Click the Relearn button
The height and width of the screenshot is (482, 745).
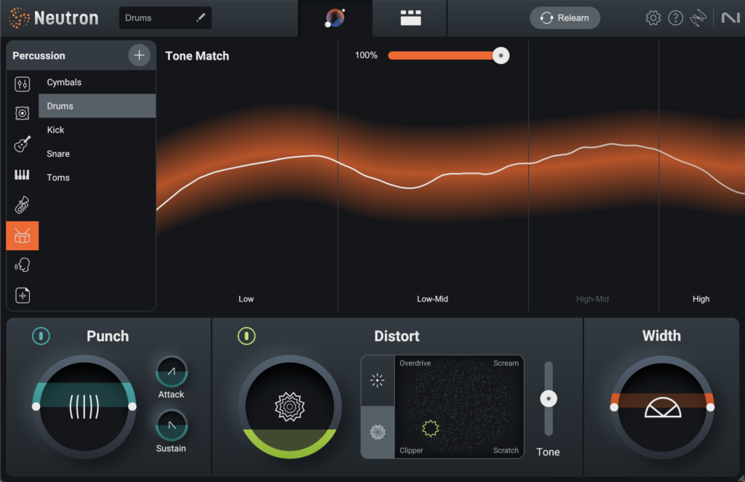click(x=565, y=18)
